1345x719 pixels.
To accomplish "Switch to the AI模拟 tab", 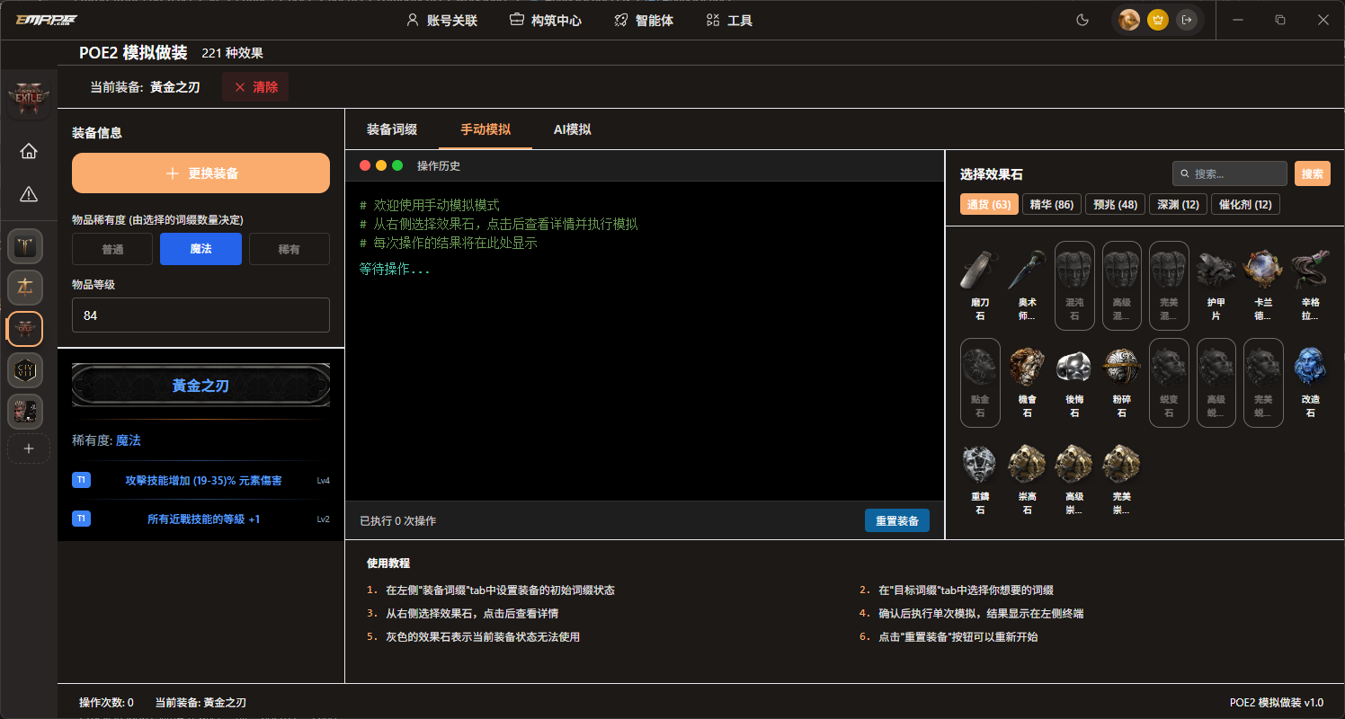I will click(572, 129).
